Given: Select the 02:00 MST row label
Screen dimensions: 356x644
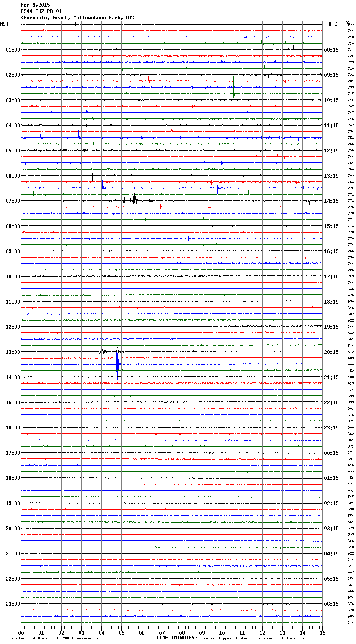Looking at the screenshot, I should pyautogui.click(x=13, y=75).
